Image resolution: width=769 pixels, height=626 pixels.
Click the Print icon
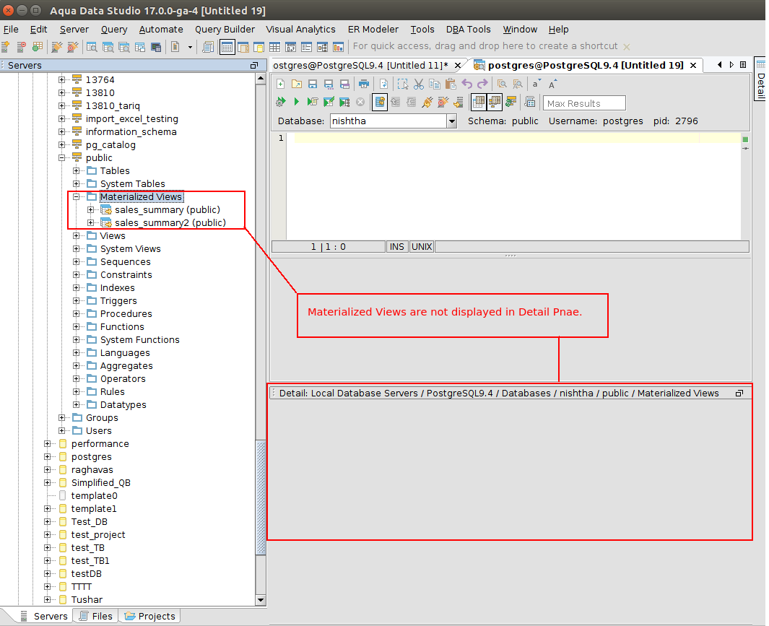coord(364,84)
